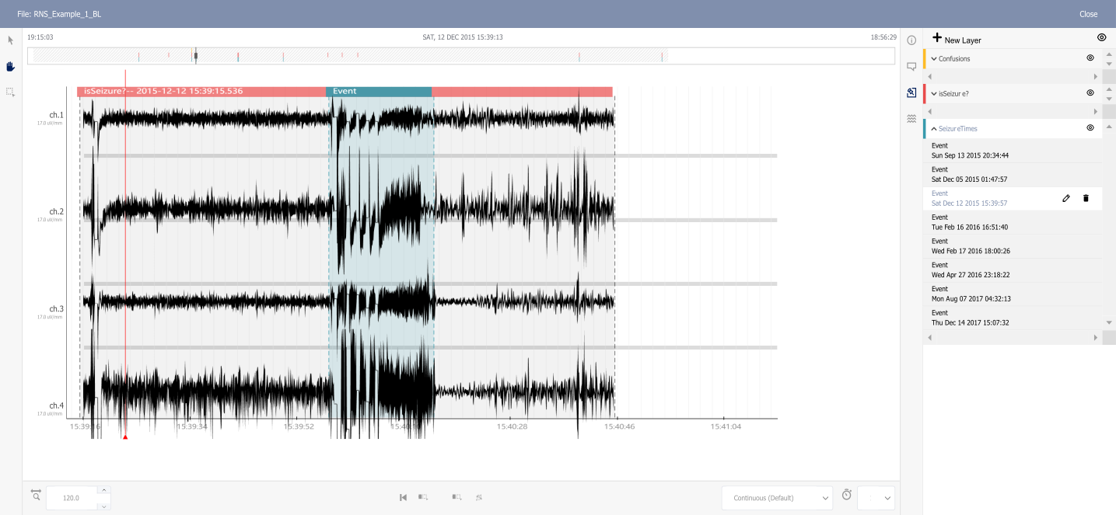The height and width of the screenshot is (515, 1116).
Task: Click Close in the header
Action: [x=1088, y=14]
